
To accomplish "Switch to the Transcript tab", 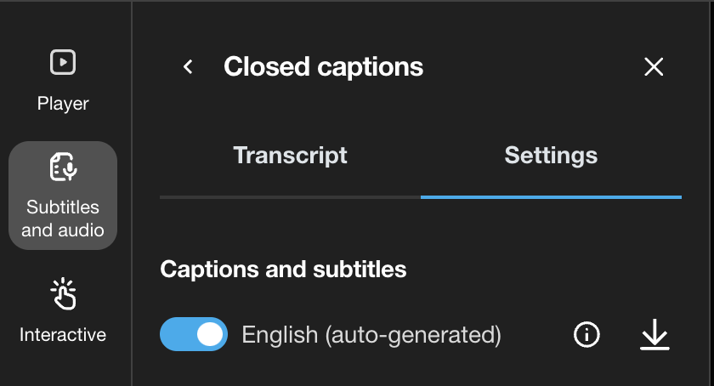I will pyautogui.click(x=290, y=156).
